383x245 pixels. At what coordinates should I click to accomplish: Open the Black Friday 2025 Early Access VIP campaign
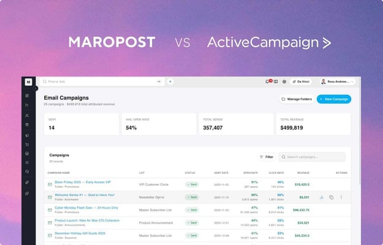click(83, 182)
